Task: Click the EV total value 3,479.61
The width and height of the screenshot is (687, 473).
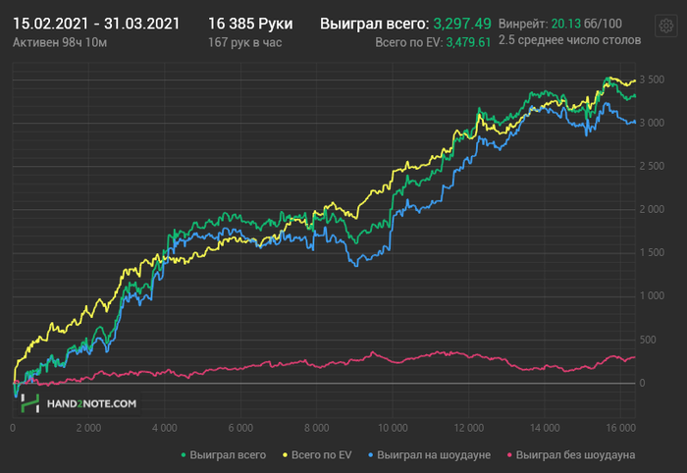Action: click(x=468, y=42)
